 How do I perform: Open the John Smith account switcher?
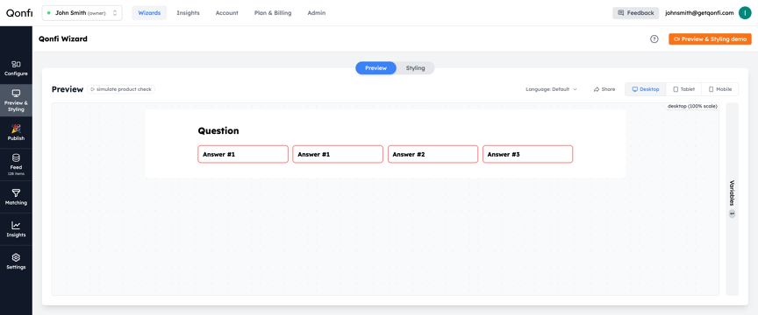[82, 13]
